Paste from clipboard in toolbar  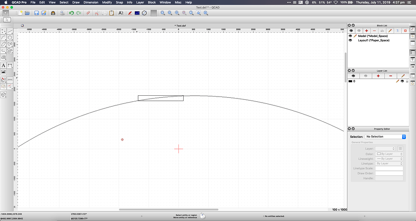[x=112, y=13]
